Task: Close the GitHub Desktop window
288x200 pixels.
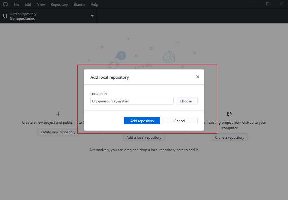Action: coord(281,4)
